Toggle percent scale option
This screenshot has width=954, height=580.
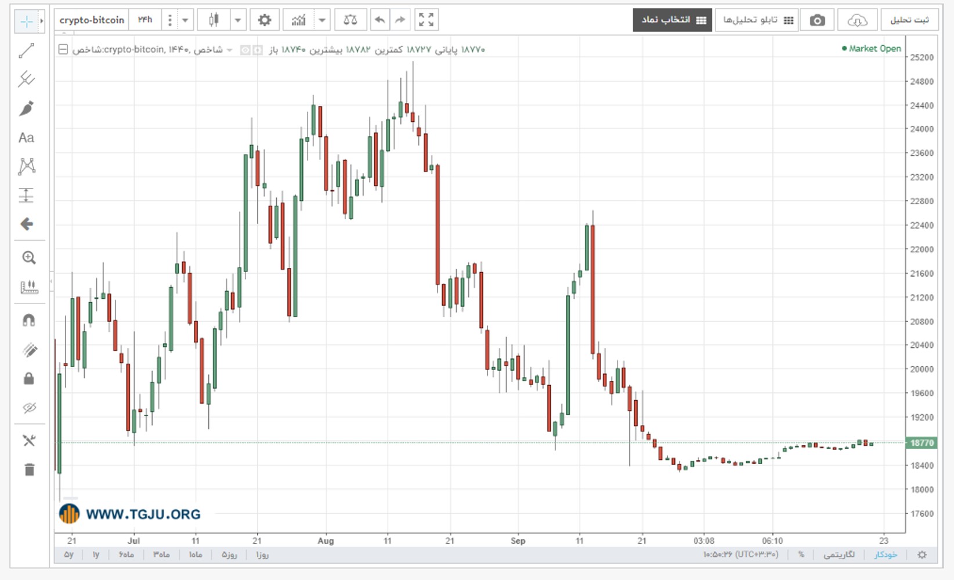coord(801,554)
